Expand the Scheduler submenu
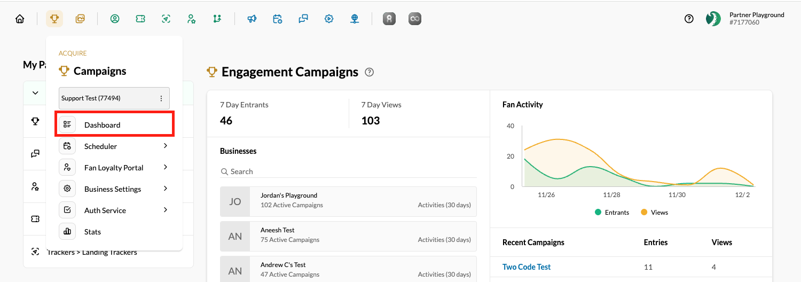This screenshot has height=282, width=801. point(166,146)
